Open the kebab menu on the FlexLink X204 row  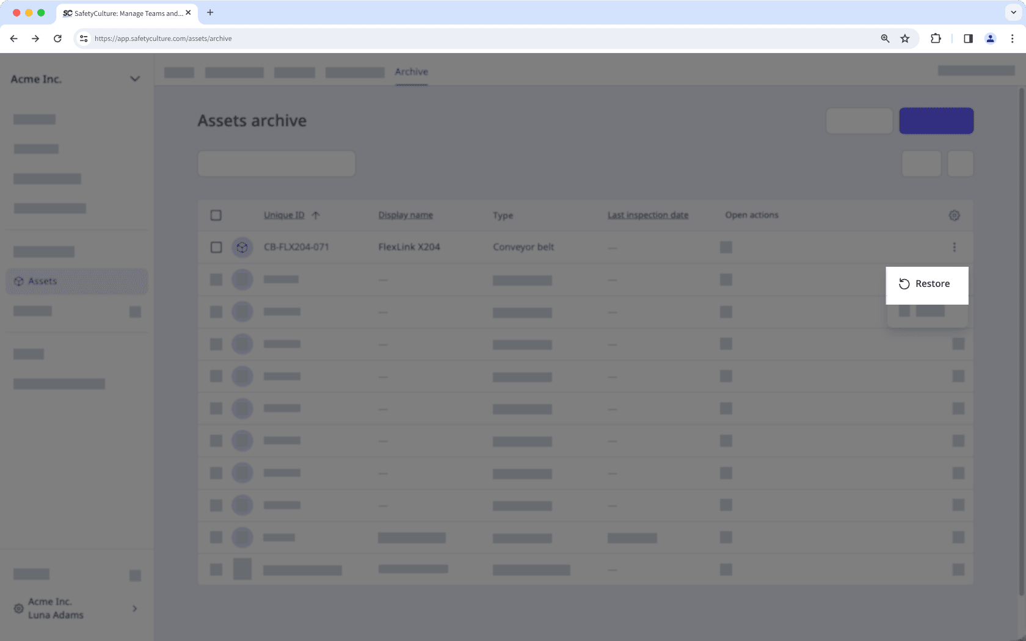pyautogui.click(x=955, y=247)
